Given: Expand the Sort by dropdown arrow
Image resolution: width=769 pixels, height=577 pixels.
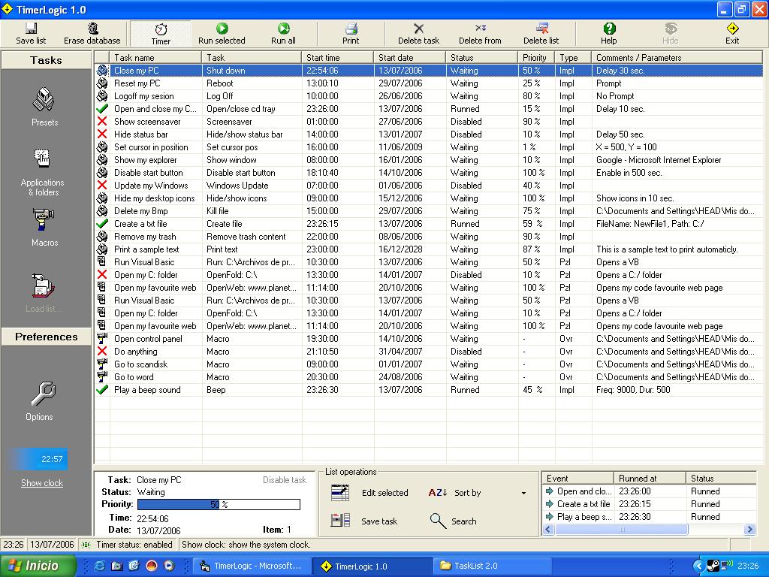Looking at the screenshot, I should (523, 494).
